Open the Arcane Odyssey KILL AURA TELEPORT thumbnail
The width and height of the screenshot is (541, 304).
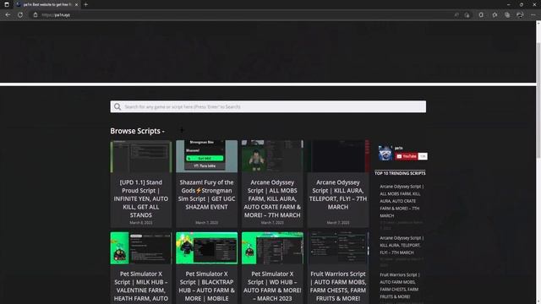338,156
